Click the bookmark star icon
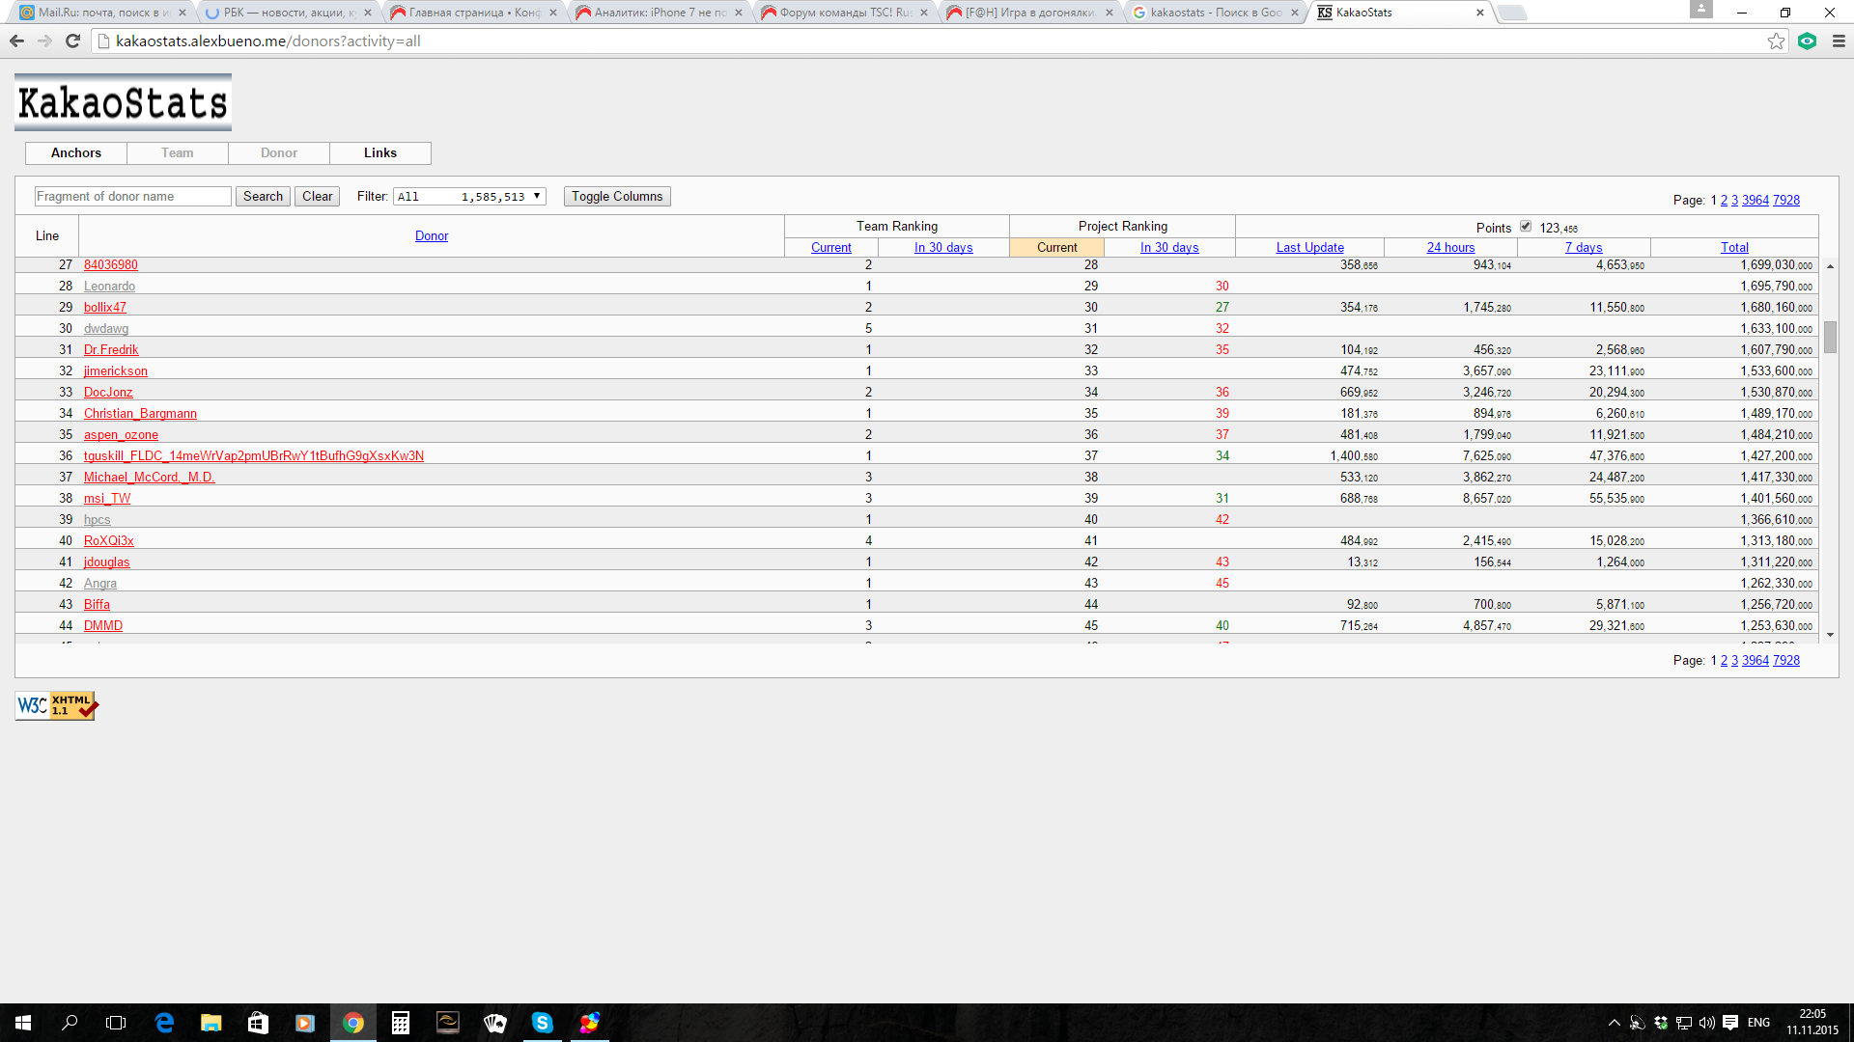The image size is (1854, 1042). (x=1776, y=41)
